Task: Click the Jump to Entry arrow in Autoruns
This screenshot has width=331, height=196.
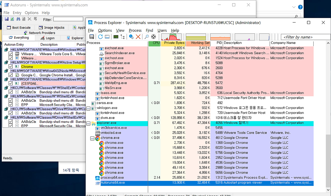Action: coord(35,19)
